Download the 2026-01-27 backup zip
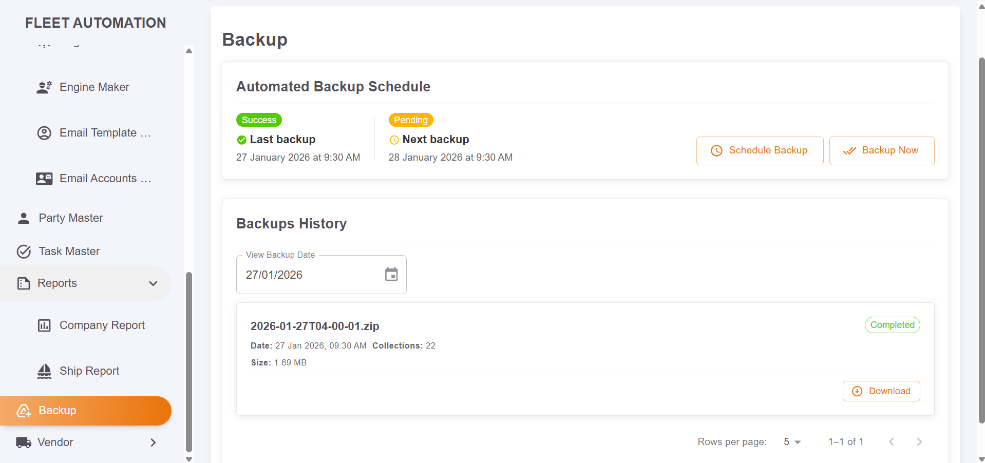985x463 pixels. (x=881, y=391)
